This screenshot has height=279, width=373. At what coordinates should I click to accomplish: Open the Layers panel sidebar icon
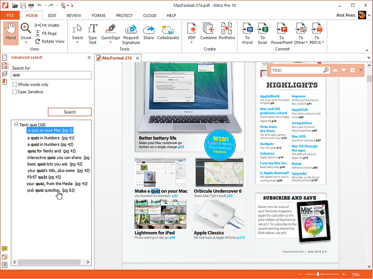click(5, 74)
